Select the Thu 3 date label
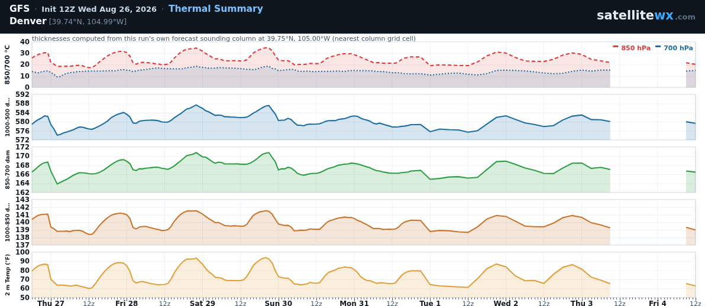The width and height of the screenshot is (705, 306). (582, 303)
